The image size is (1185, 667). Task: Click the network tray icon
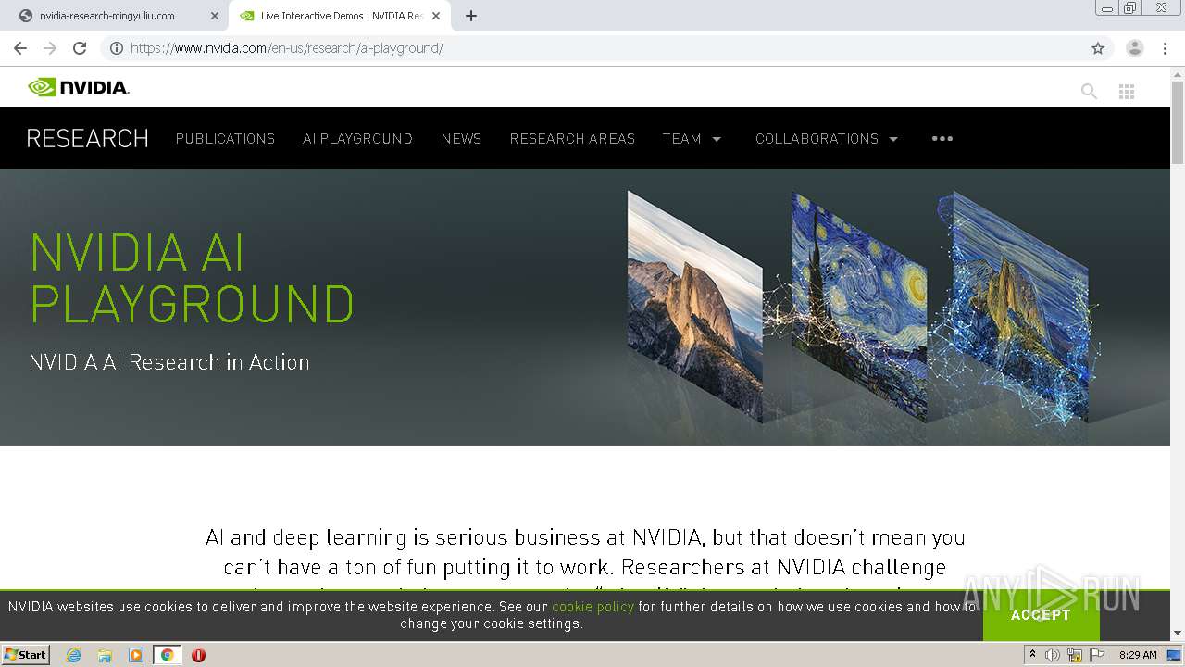click(1075, 655)
